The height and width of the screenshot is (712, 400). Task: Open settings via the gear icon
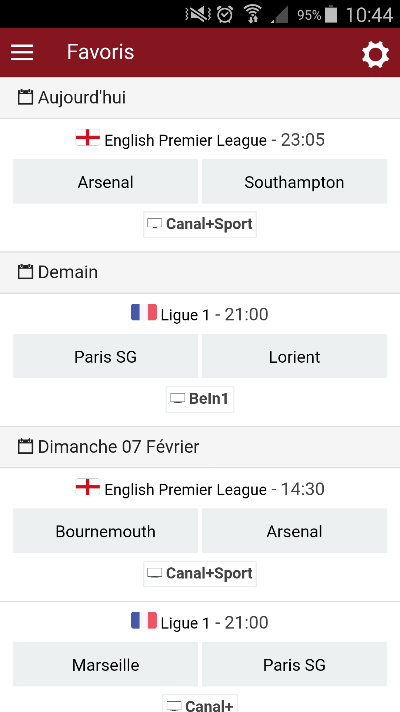(375, 55)
